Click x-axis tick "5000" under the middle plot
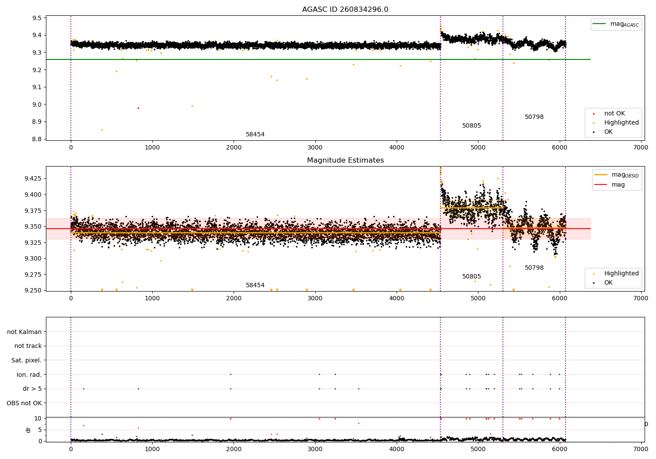This screenshot has height=459, width=656. pos(478,299)
